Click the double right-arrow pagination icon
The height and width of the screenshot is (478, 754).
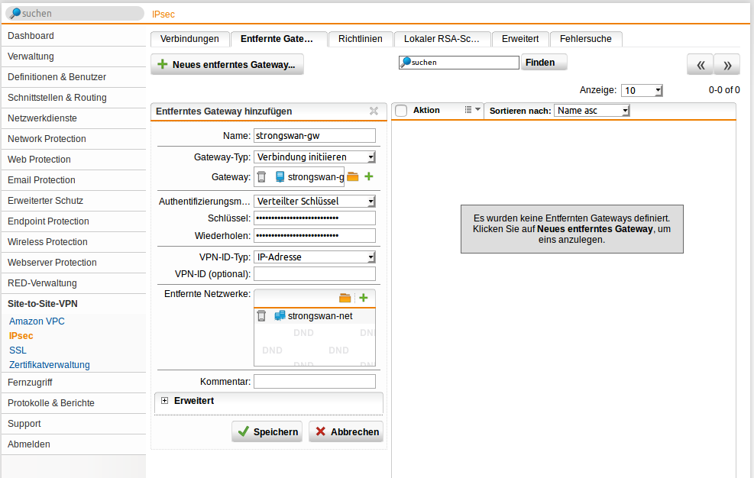[x=726, y=64]
